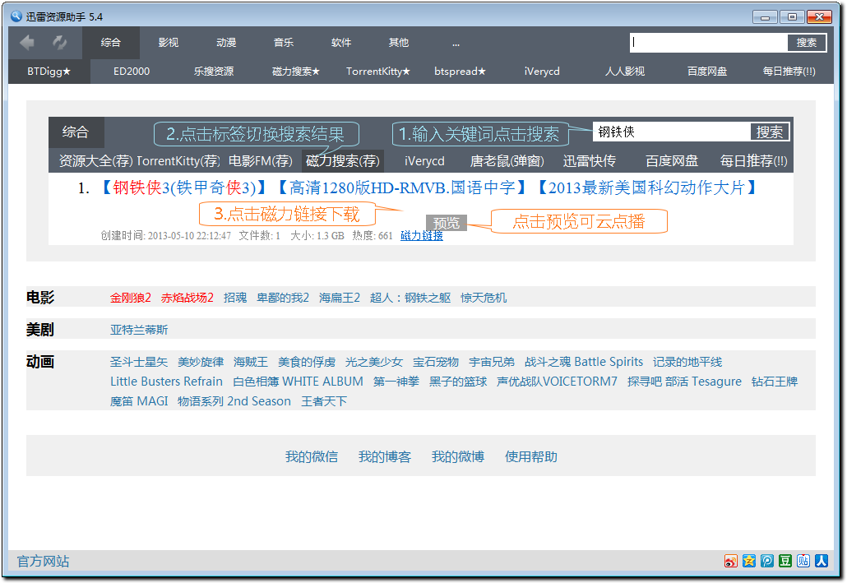The image size is (847, 583).
Task: Open the green Douban icon
Action: click(x=785, y=561)
